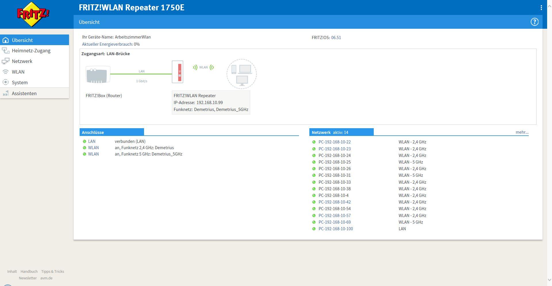Open the WLAN menu item

(34, 72)
